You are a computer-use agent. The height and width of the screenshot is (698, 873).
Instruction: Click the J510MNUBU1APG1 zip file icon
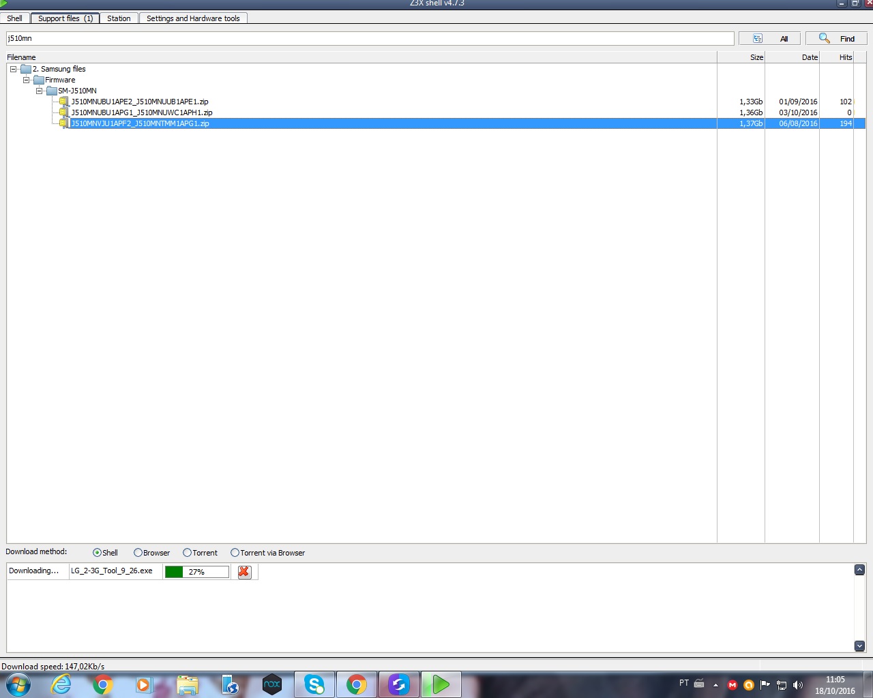[x=64, y=112]
